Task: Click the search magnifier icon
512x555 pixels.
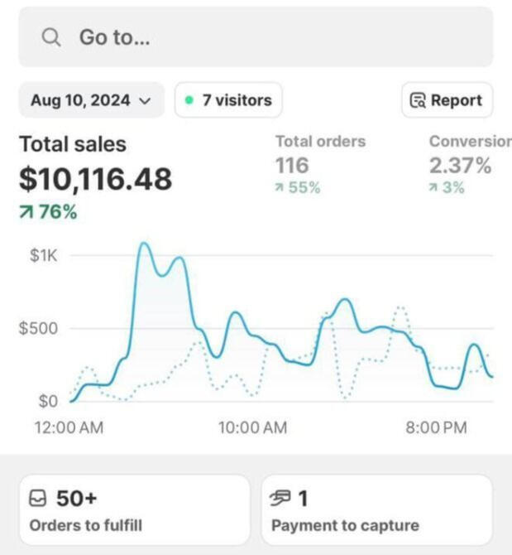Action: pyautogui.click(x=51, y=37)
